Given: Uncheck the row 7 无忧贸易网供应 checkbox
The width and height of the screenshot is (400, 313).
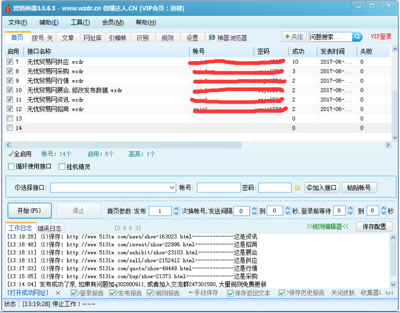Looking at the screenshot, I should (10, 62).
